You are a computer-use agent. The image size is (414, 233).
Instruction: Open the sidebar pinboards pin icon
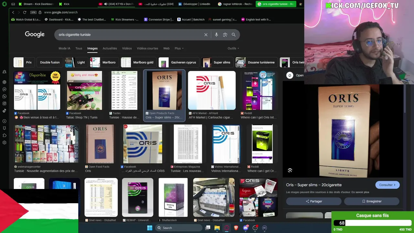(5, 128)
